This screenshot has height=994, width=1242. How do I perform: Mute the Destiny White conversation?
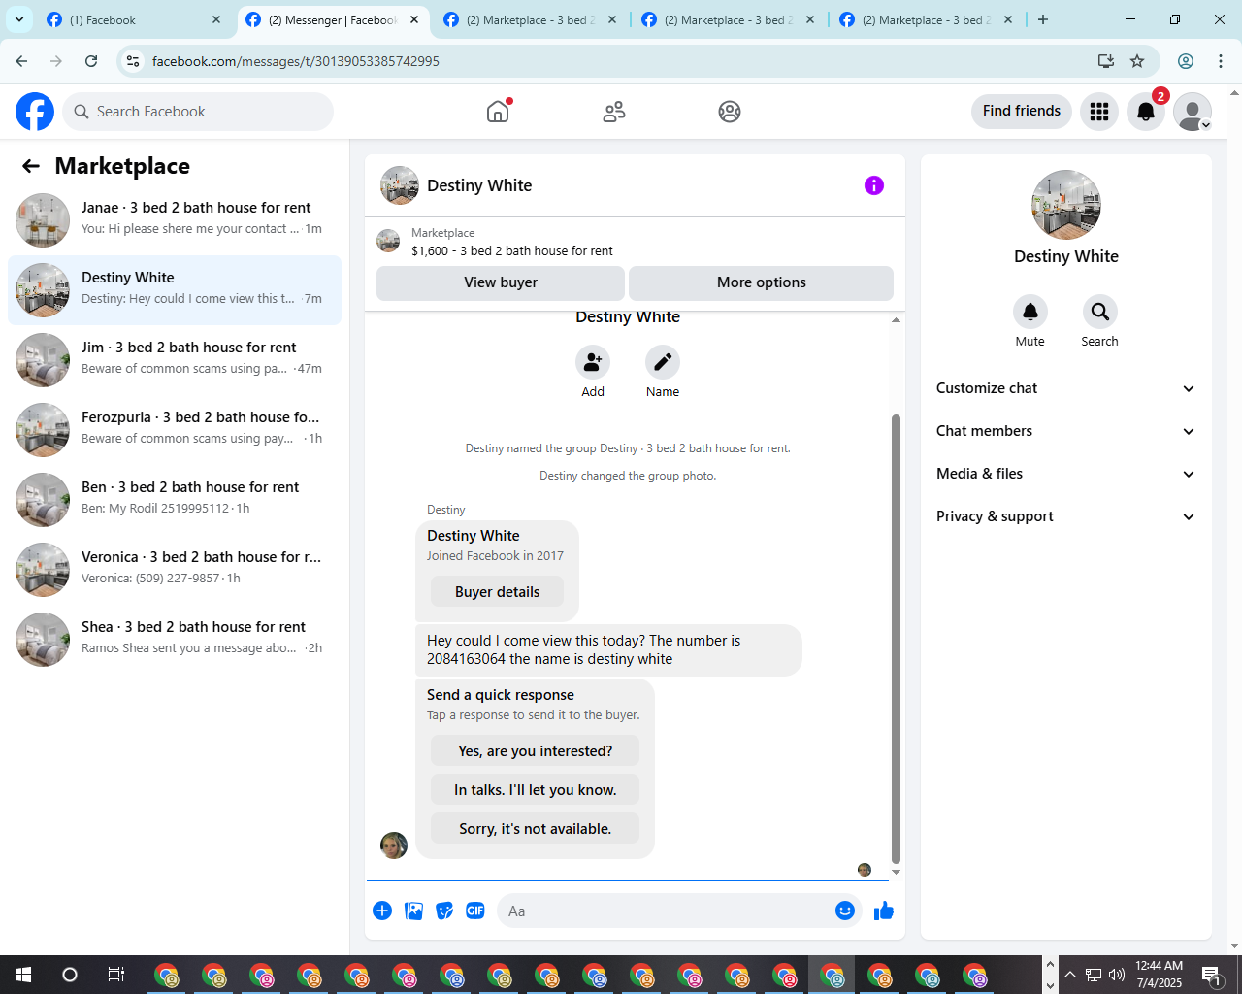pyautogui.click(x=1030, y=312)
